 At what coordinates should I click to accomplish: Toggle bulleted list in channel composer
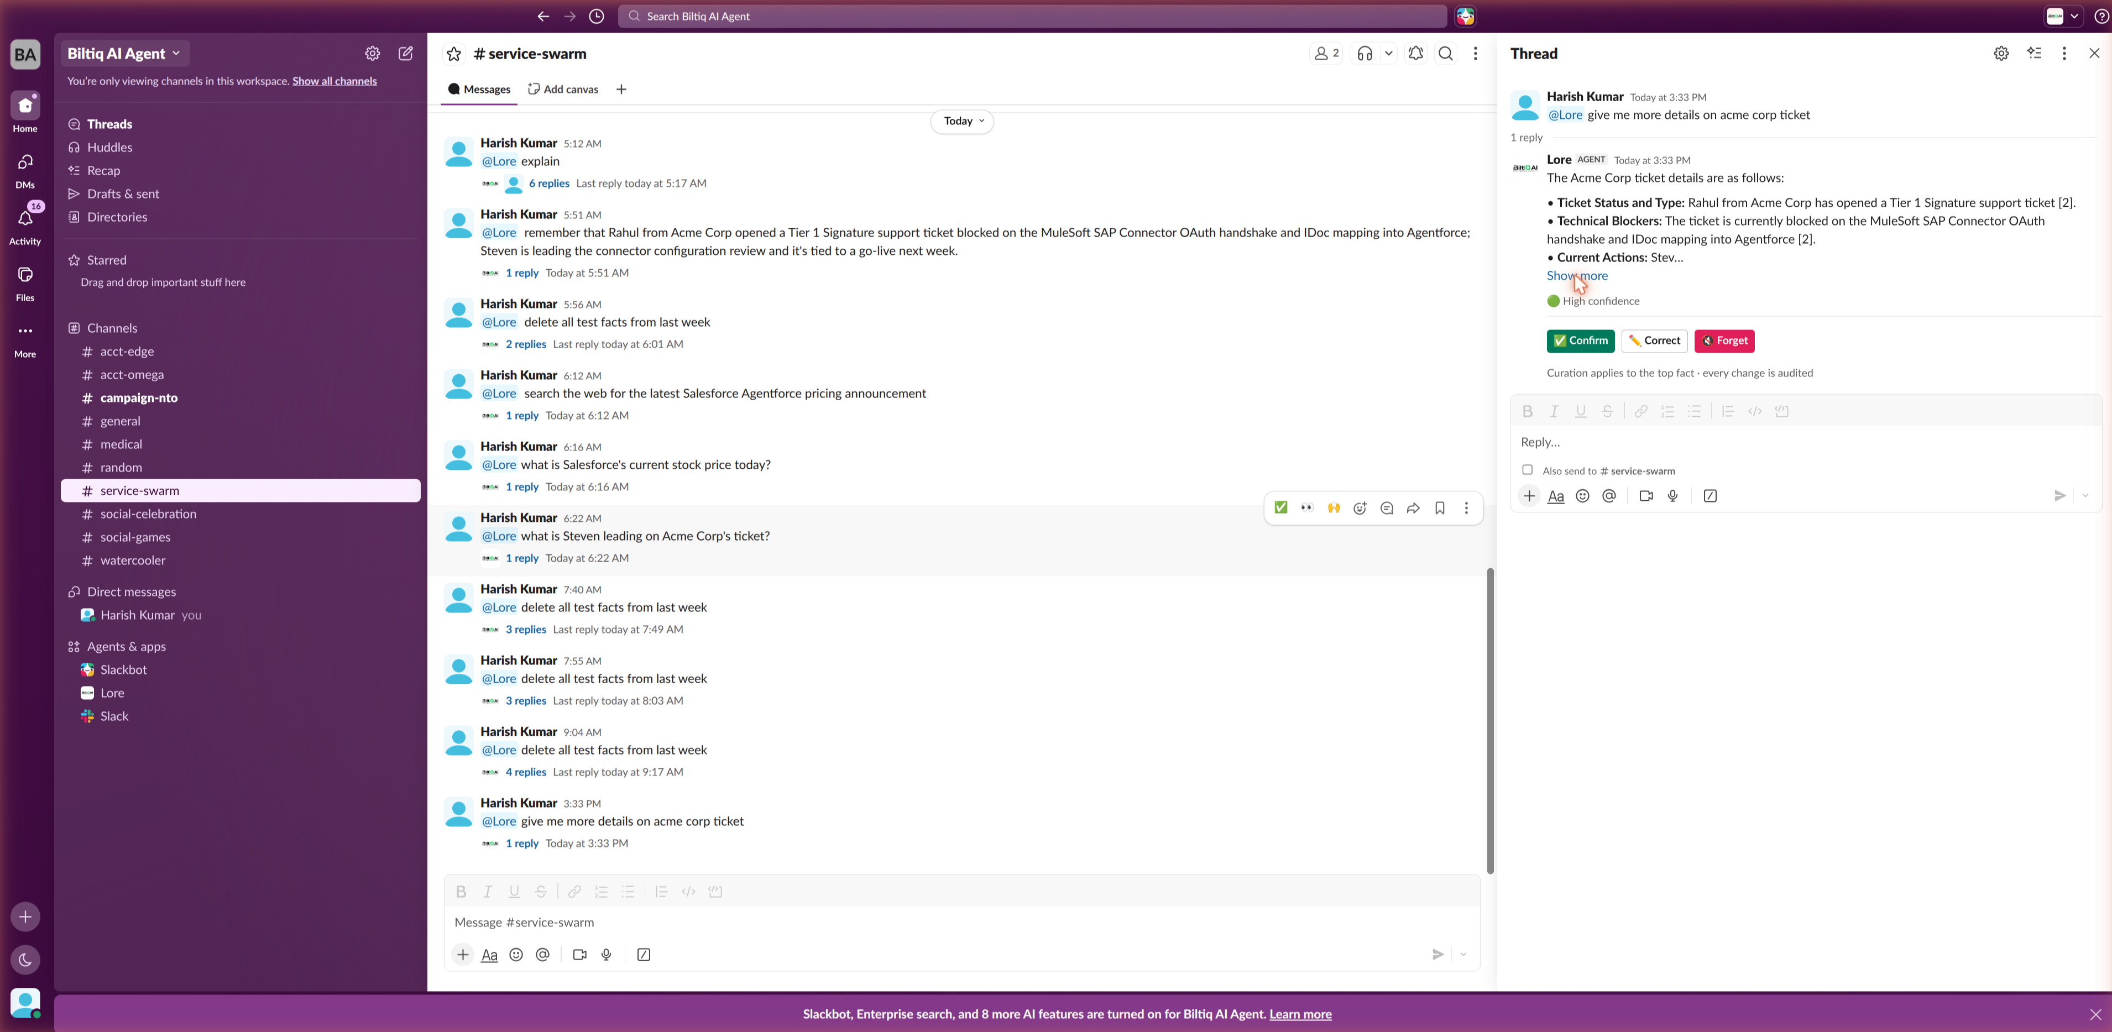pyautogui.click(x=628, y=892)
